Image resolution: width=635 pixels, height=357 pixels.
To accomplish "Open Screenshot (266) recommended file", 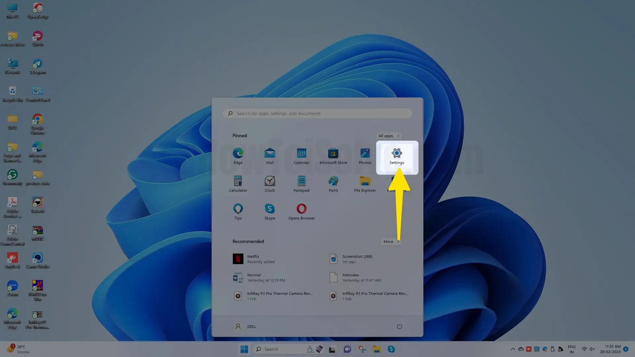I will [357, 259].
